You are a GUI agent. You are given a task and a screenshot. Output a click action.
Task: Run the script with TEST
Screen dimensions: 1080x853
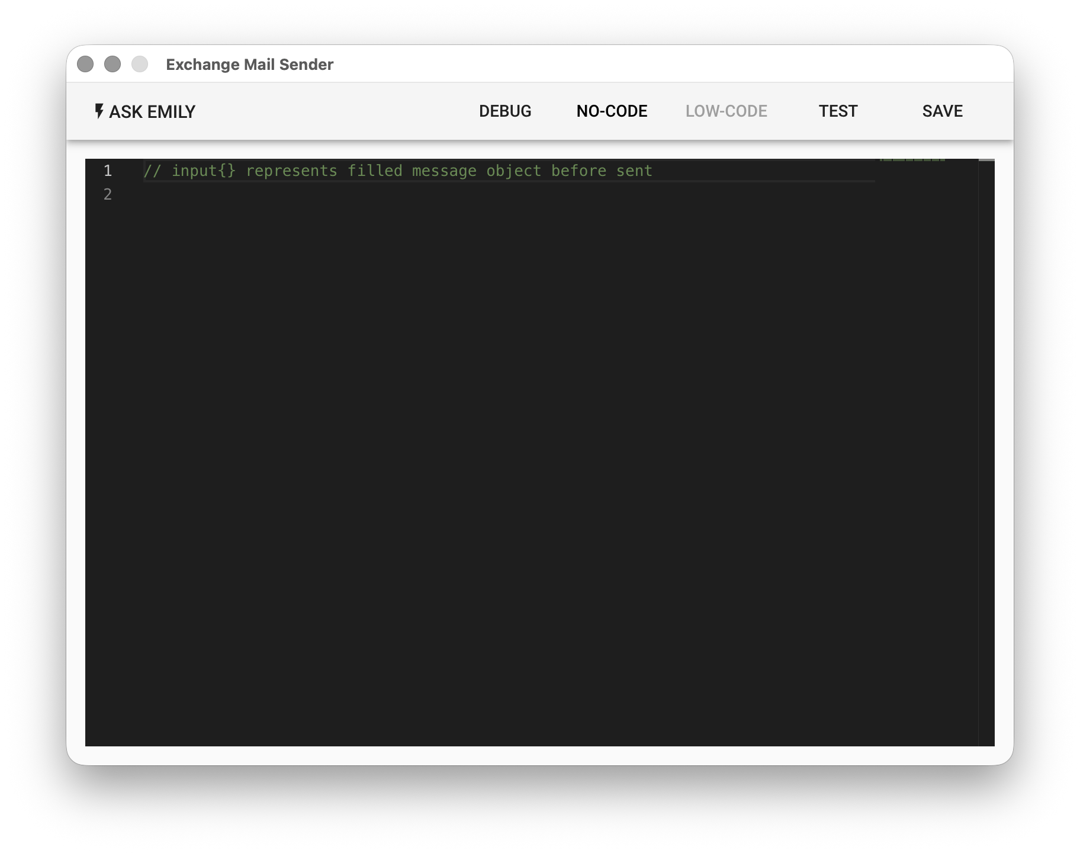[837, 111]
